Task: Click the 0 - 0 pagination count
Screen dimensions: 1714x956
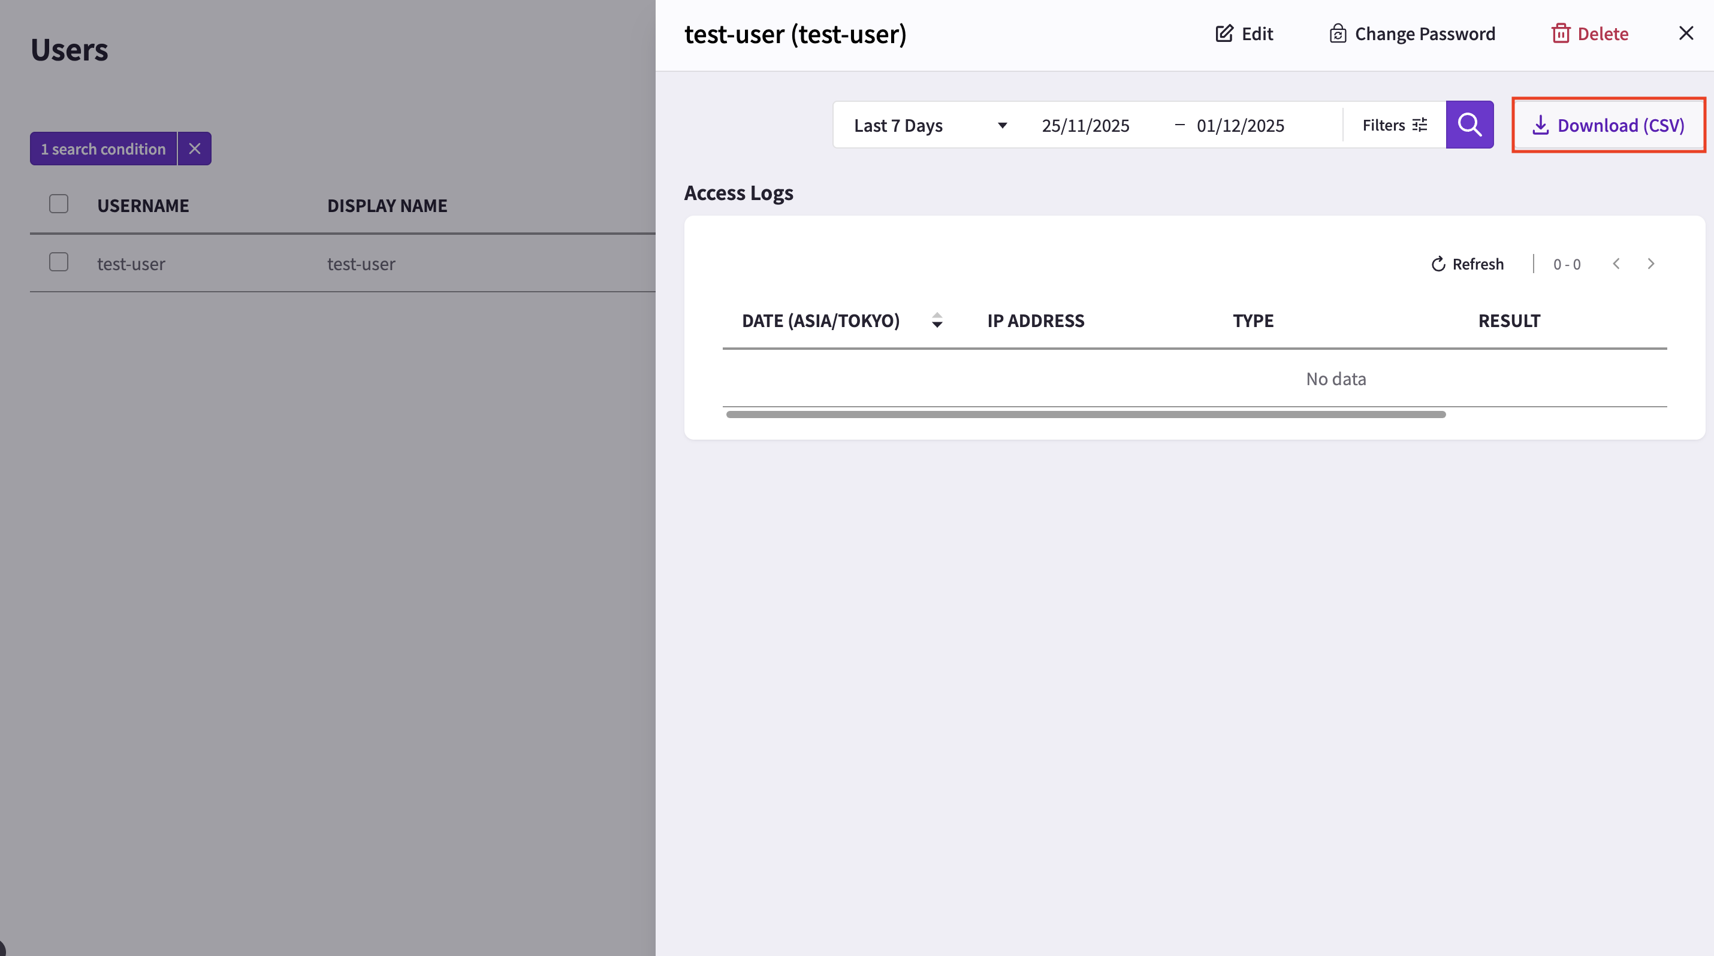Action: tap(1567, 264)
